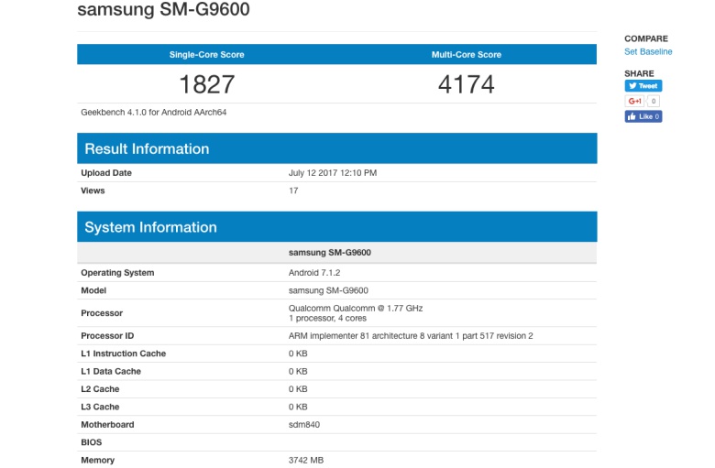This screenshot has width=715, height=468.
Task: Click the Google +1 count bubble
Action: pyautogui.click(x=653, y=101)
